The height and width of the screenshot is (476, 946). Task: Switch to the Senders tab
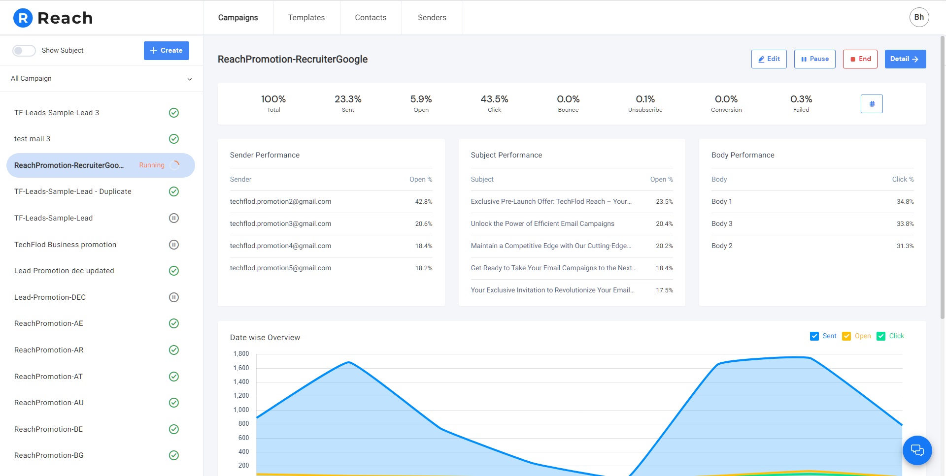tap(432, 18)
